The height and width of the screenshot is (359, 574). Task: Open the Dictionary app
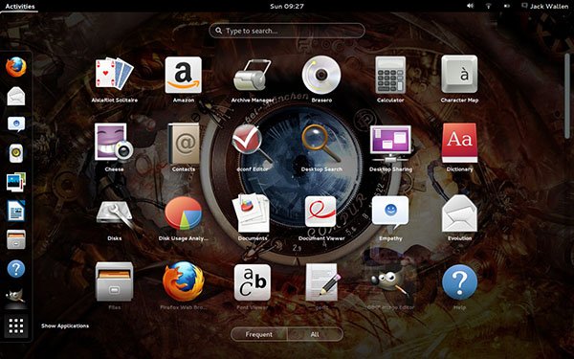click(x=459, y=143)
